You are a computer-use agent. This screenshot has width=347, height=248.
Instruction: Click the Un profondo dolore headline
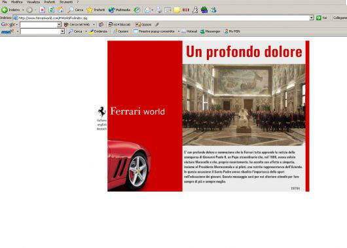coord(244,52)
